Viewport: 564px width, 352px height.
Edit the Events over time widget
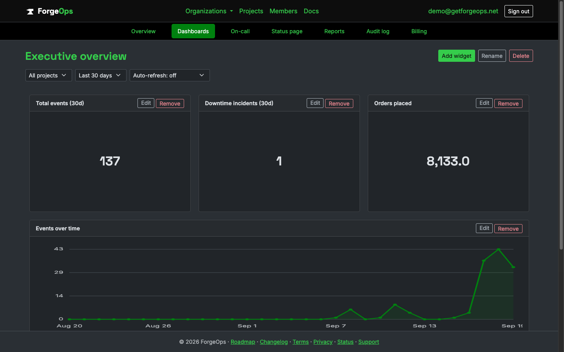pyautogui.click(x=484, y=228)
